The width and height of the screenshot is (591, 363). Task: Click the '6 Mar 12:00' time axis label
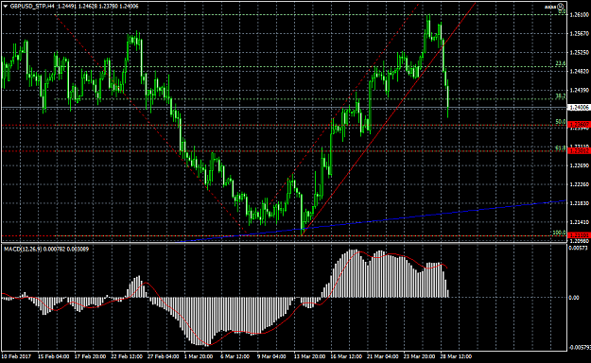[x=235, y=356]
